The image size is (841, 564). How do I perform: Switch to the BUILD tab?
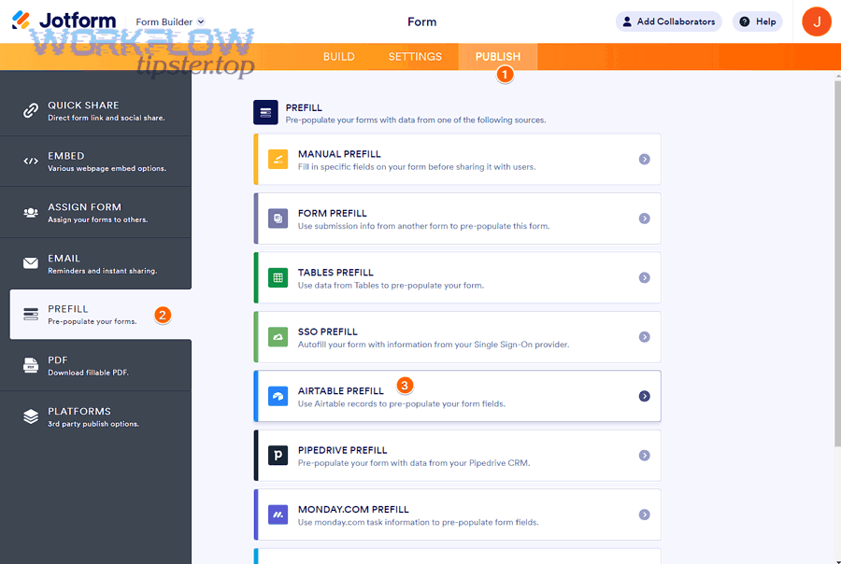click(339, 56)
